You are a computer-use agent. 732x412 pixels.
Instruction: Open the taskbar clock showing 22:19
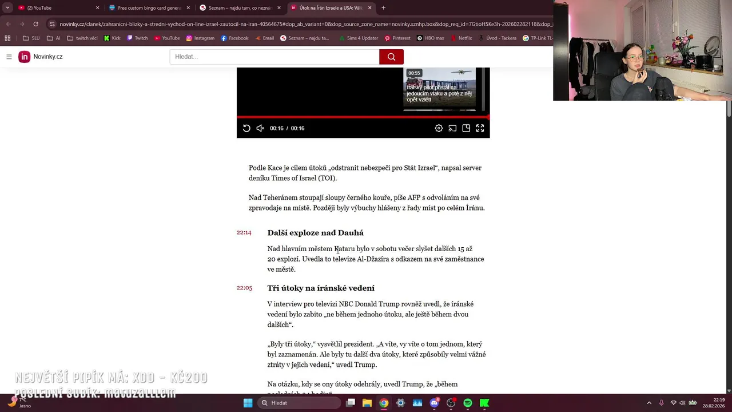click(714, 403)
